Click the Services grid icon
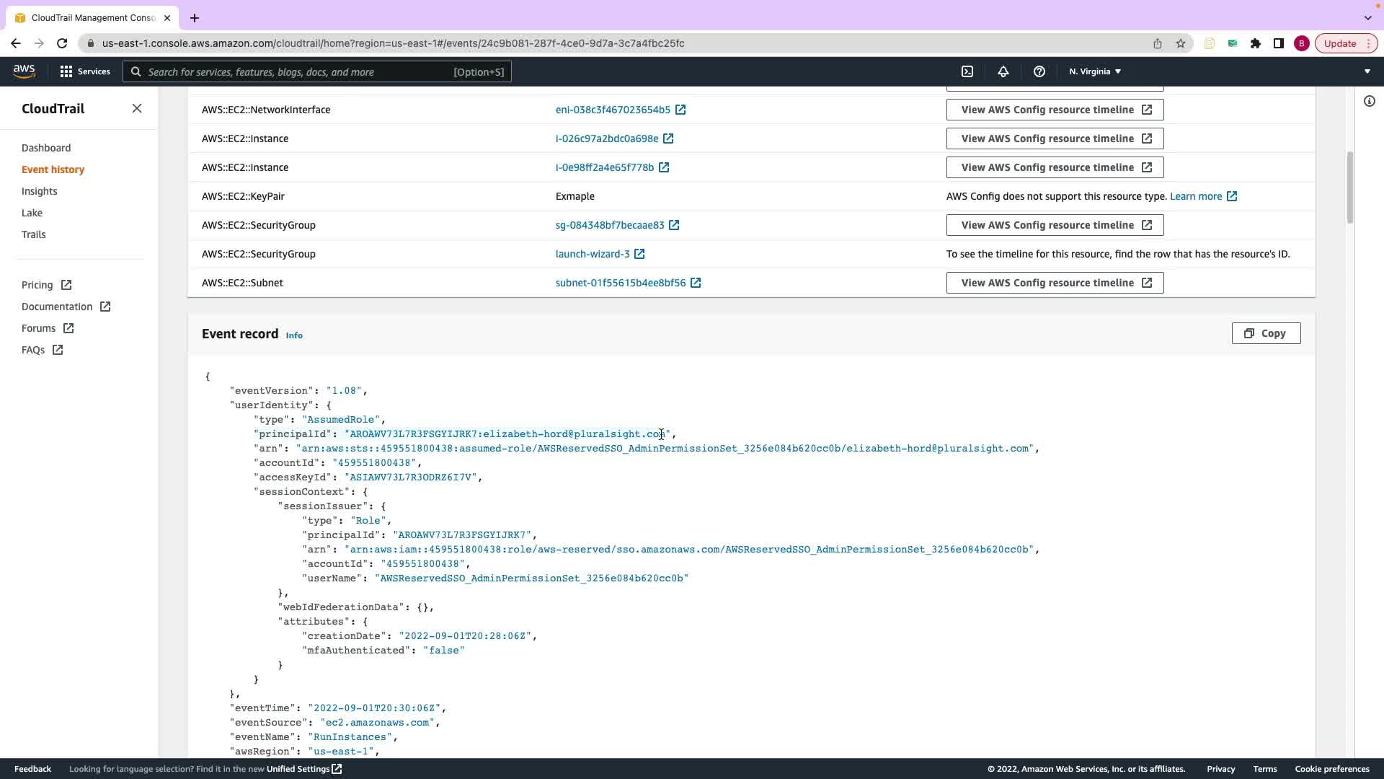 pos(66,71)
